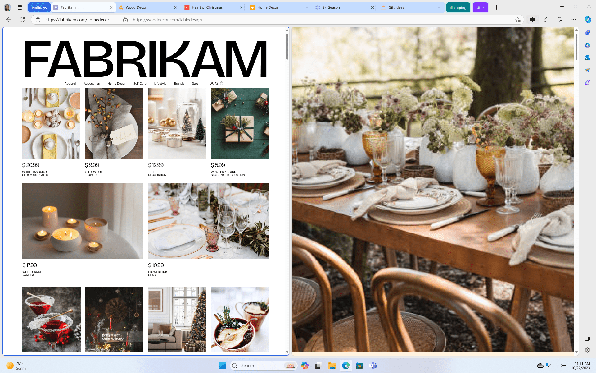Open White Handmade Ceramics Plates product image

coord(51,123)
